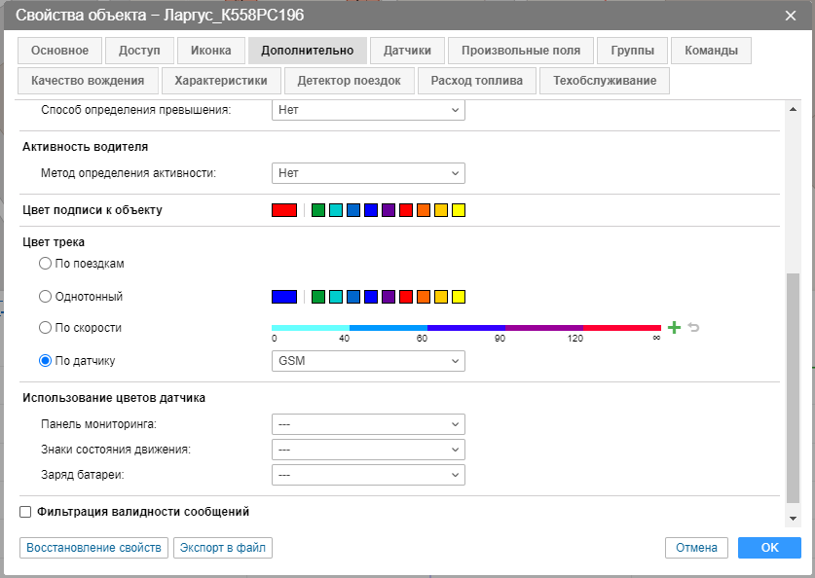This screenshot has width=815, height=578.
Task: Confirm with the blue OK button
Action: [769, 548]
